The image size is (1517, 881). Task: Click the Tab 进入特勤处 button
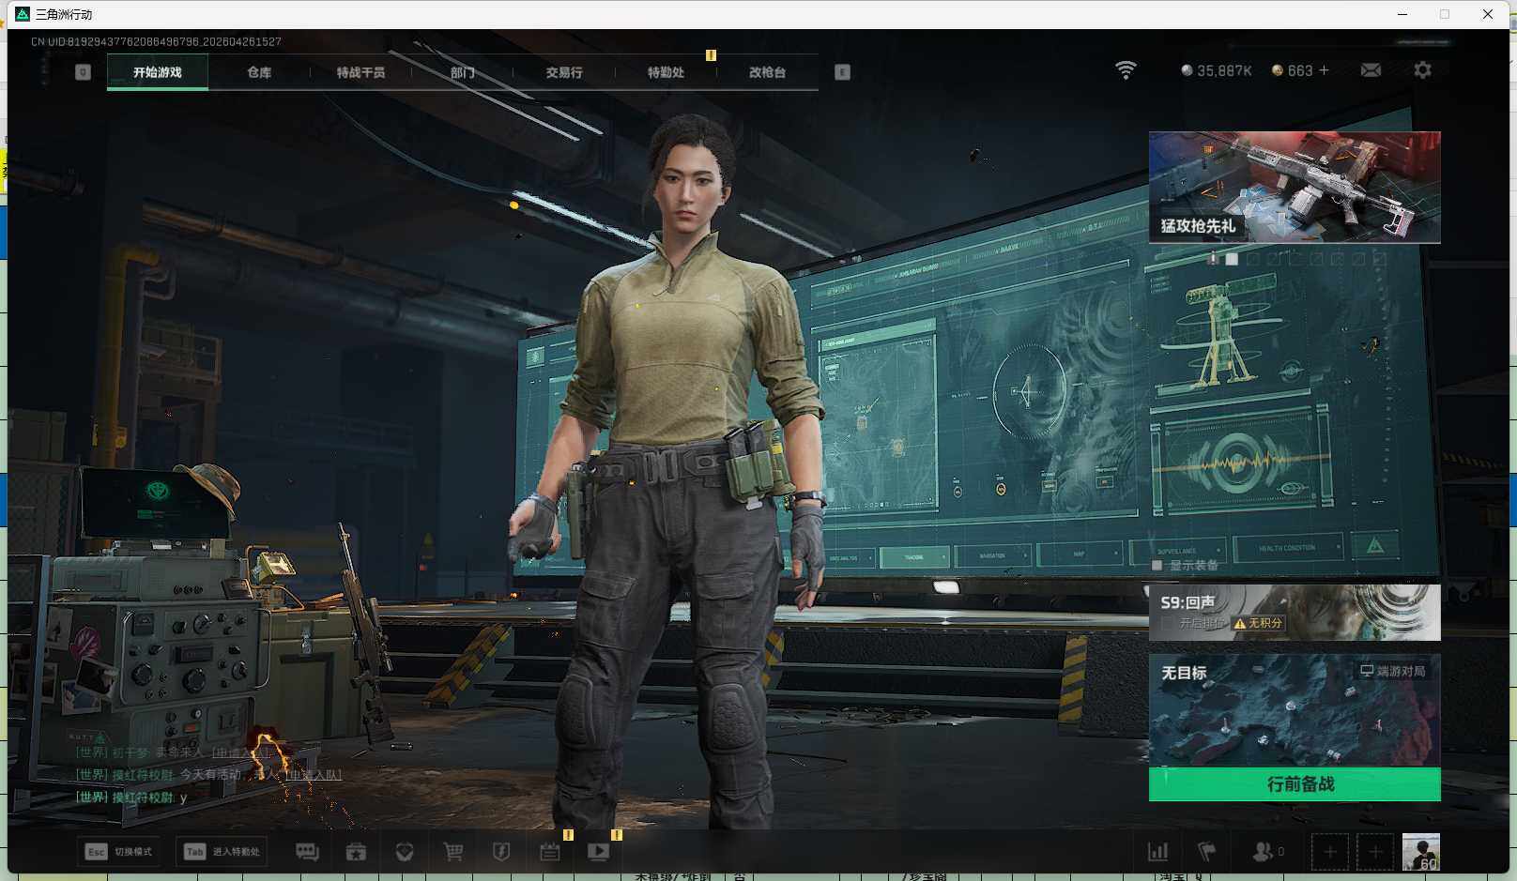(222, 852)
